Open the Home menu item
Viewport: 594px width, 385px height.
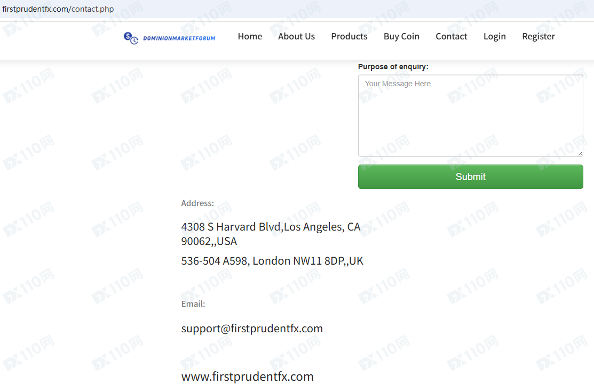[x=250, y=36]
